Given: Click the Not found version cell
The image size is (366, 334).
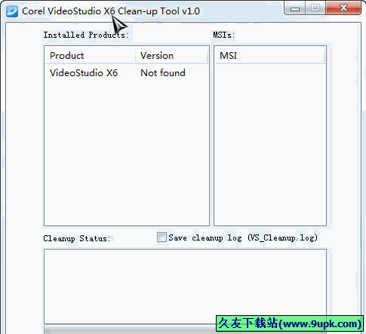Looking at the screenshot, I should [163, 73].
